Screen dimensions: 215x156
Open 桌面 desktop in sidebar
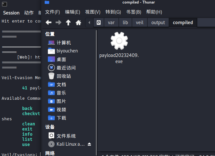61,60
